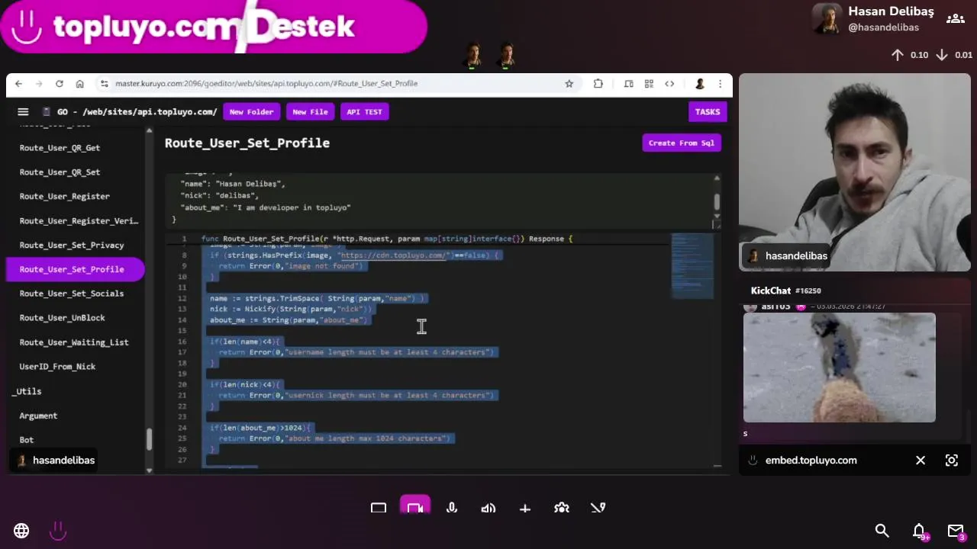
Task: Click the sidebar vertical scrollbar thumb
Action: click(149, 440)
